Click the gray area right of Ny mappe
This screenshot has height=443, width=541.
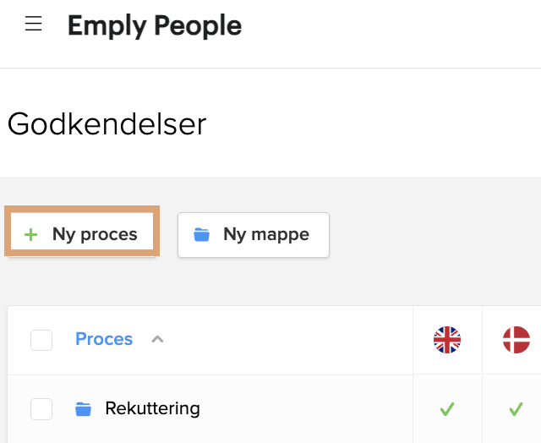pyautogui.click(x=434, y=235)
